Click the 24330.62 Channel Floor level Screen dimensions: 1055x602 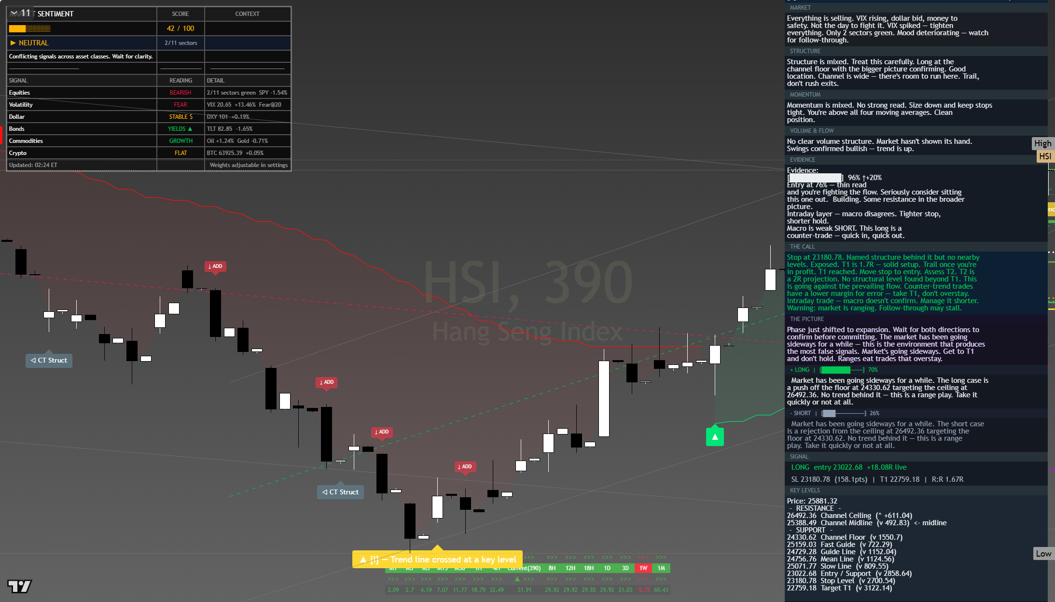(845, 537)
